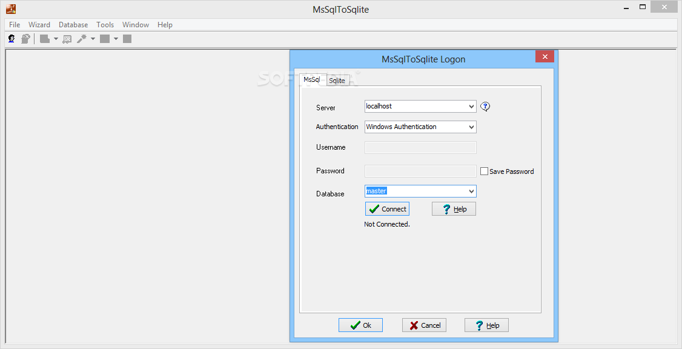The height and width of the screenshot is (349, 682).
Task: Open the arrow beside the wand icon
Action: point(93,39)
